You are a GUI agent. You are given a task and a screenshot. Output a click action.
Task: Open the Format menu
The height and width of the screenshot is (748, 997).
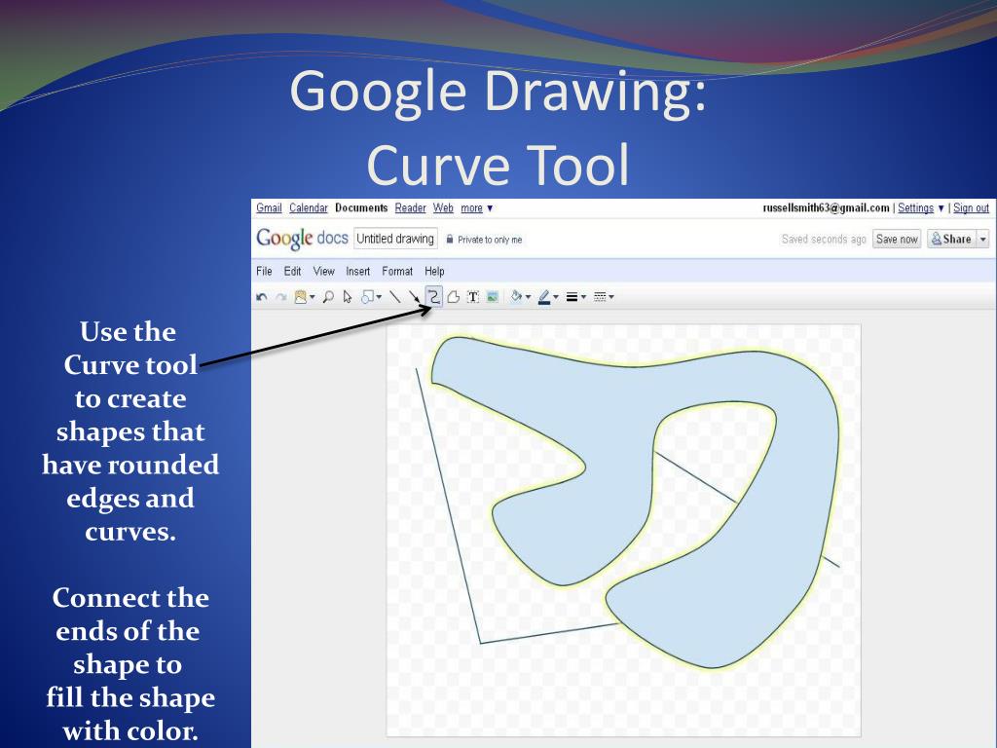[397, 272]
